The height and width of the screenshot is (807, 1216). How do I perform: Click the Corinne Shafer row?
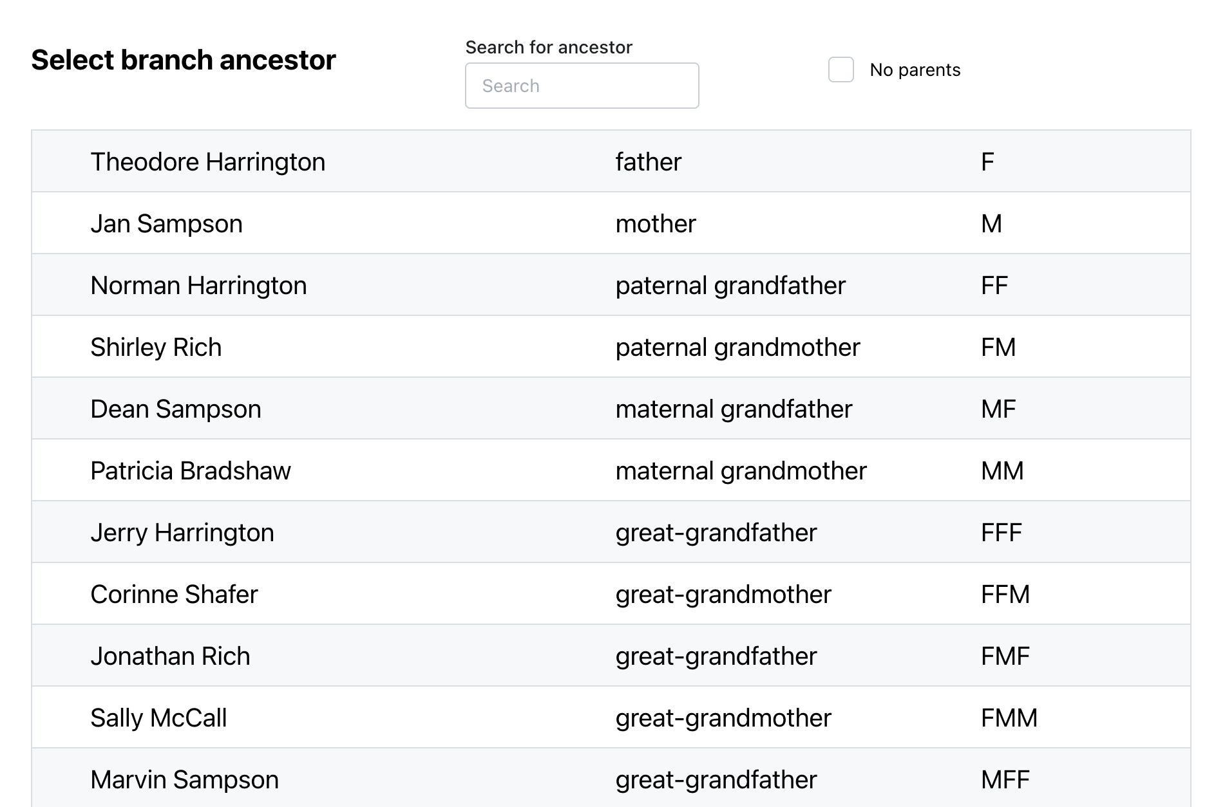click(x=174, y=595)
